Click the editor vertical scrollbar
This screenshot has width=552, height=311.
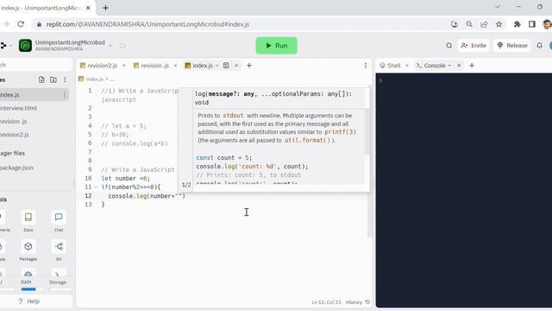(x=369, y=162)
